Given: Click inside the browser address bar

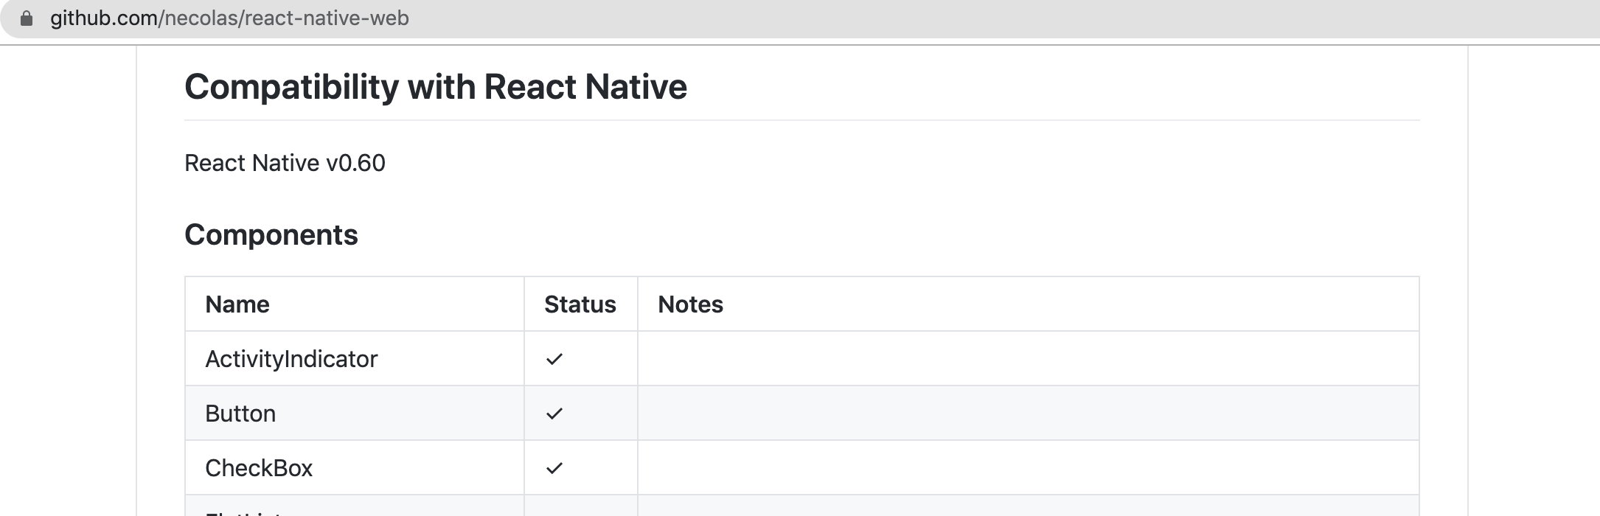Looking at the screenshot, I should coord(516,18).
